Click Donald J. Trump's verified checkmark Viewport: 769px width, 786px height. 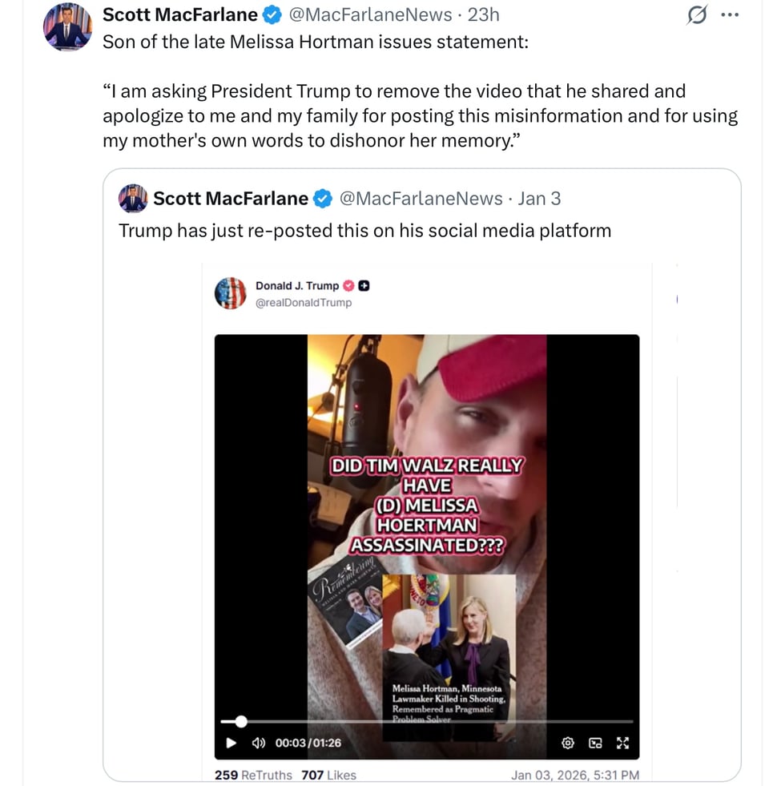tap(348, 286)
